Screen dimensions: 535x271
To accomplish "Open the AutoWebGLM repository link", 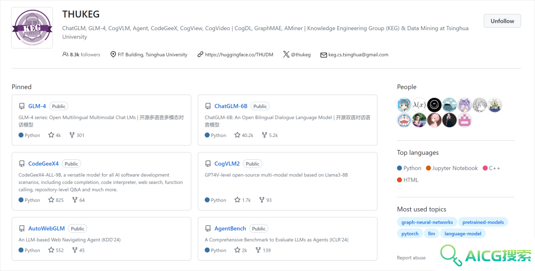I will pyautogui.click(x=47, y=228).
